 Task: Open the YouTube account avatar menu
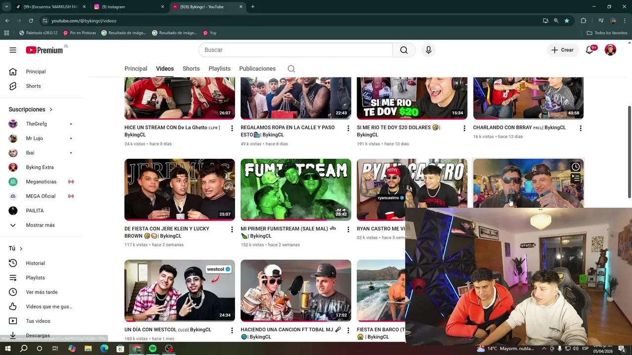click(610, 50)
